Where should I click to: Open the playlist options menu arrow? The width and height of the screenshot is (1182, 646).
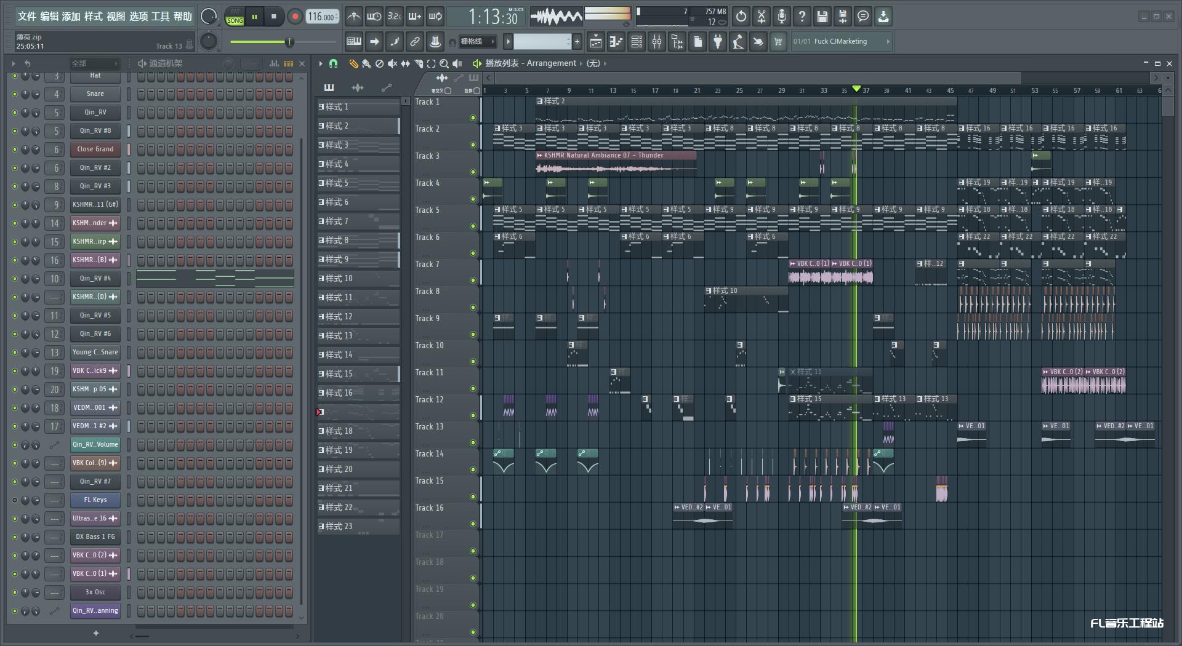pyautogui.click(x=321, y=63)
